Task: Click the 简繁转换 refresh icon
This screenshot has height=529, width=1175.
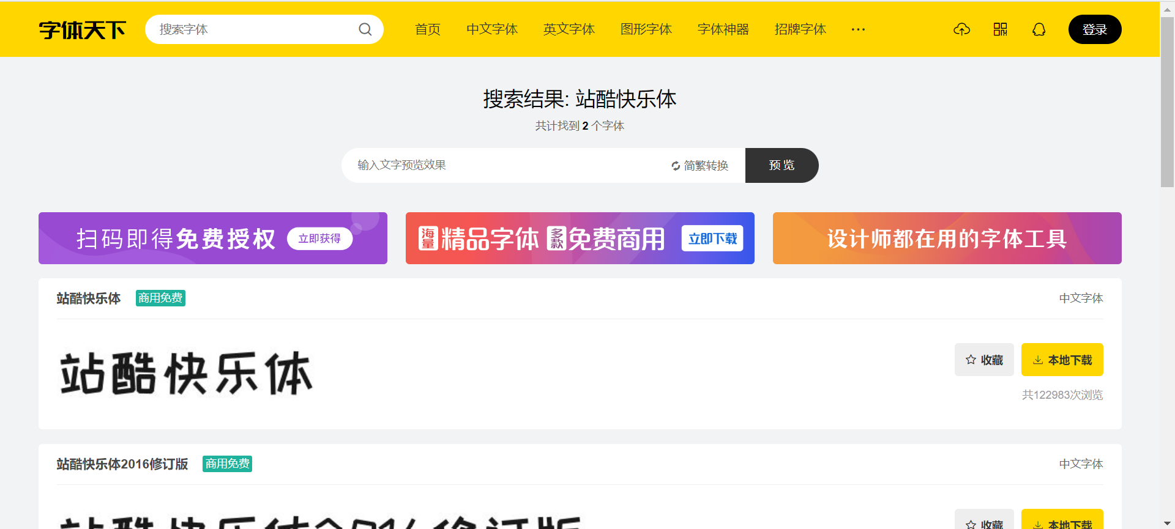Action: pos(676,166)
